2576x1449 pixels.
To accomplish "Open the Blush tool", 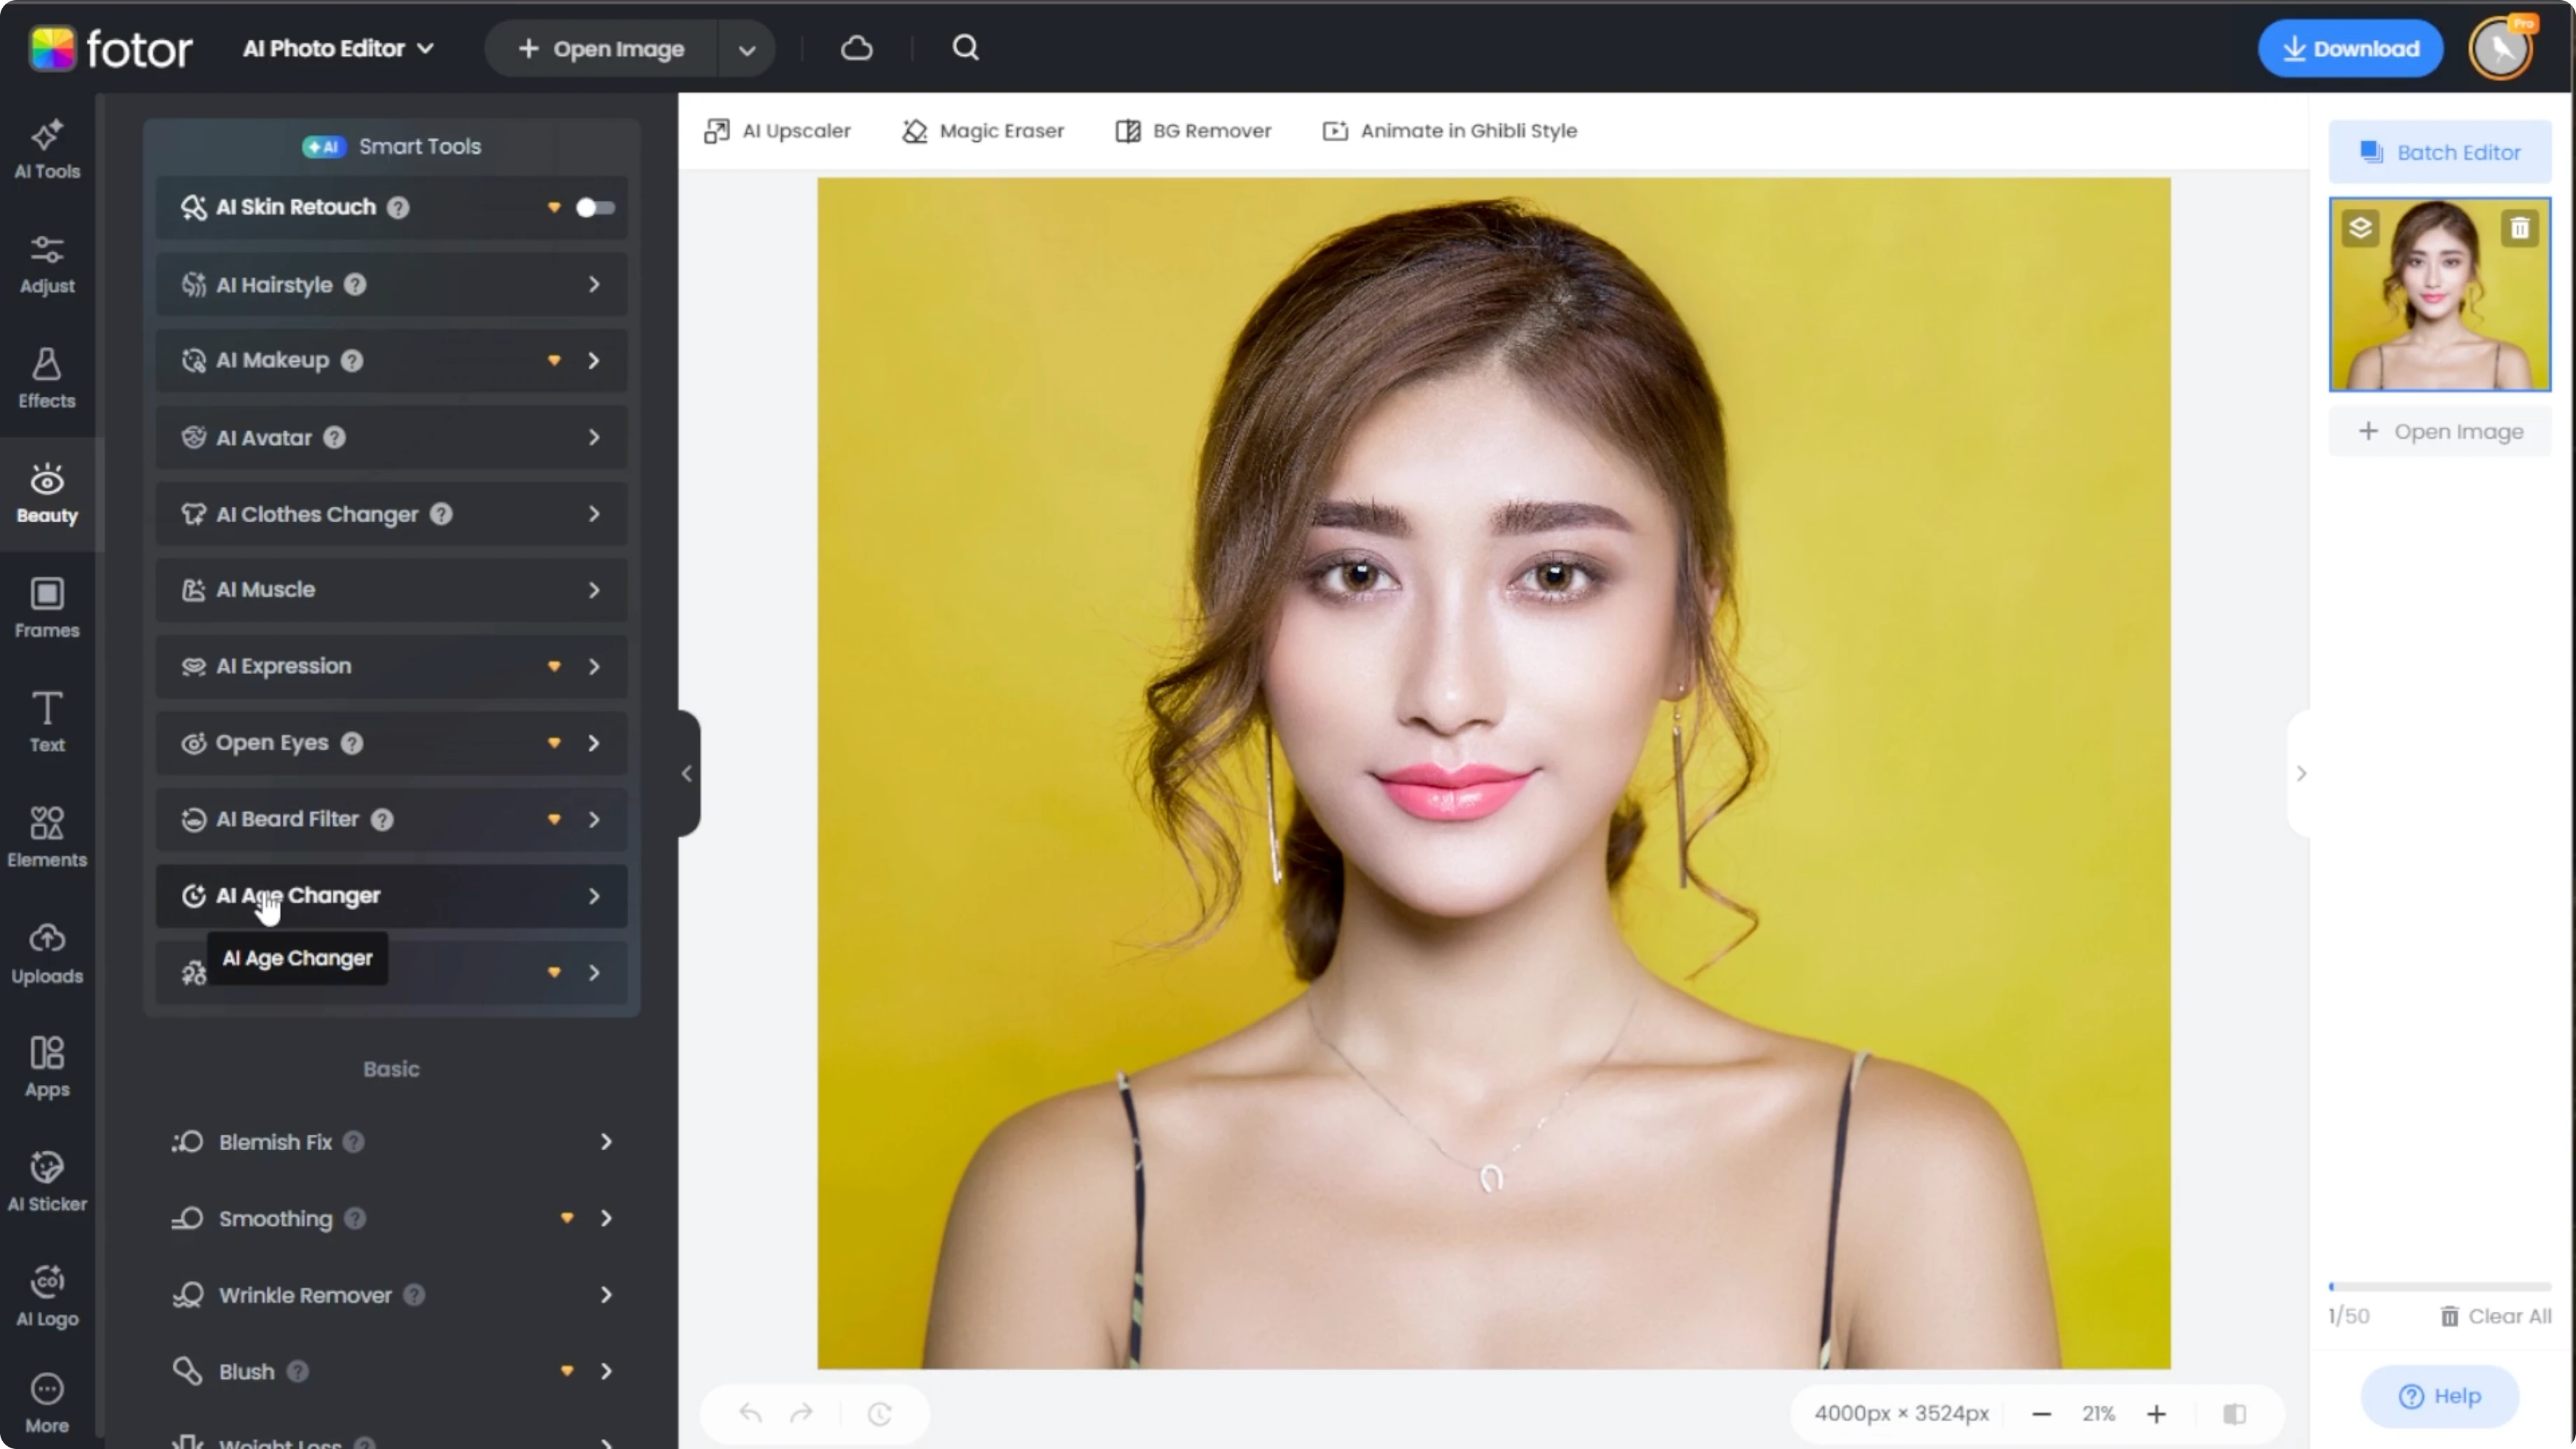I will [x=391, y=1371].
